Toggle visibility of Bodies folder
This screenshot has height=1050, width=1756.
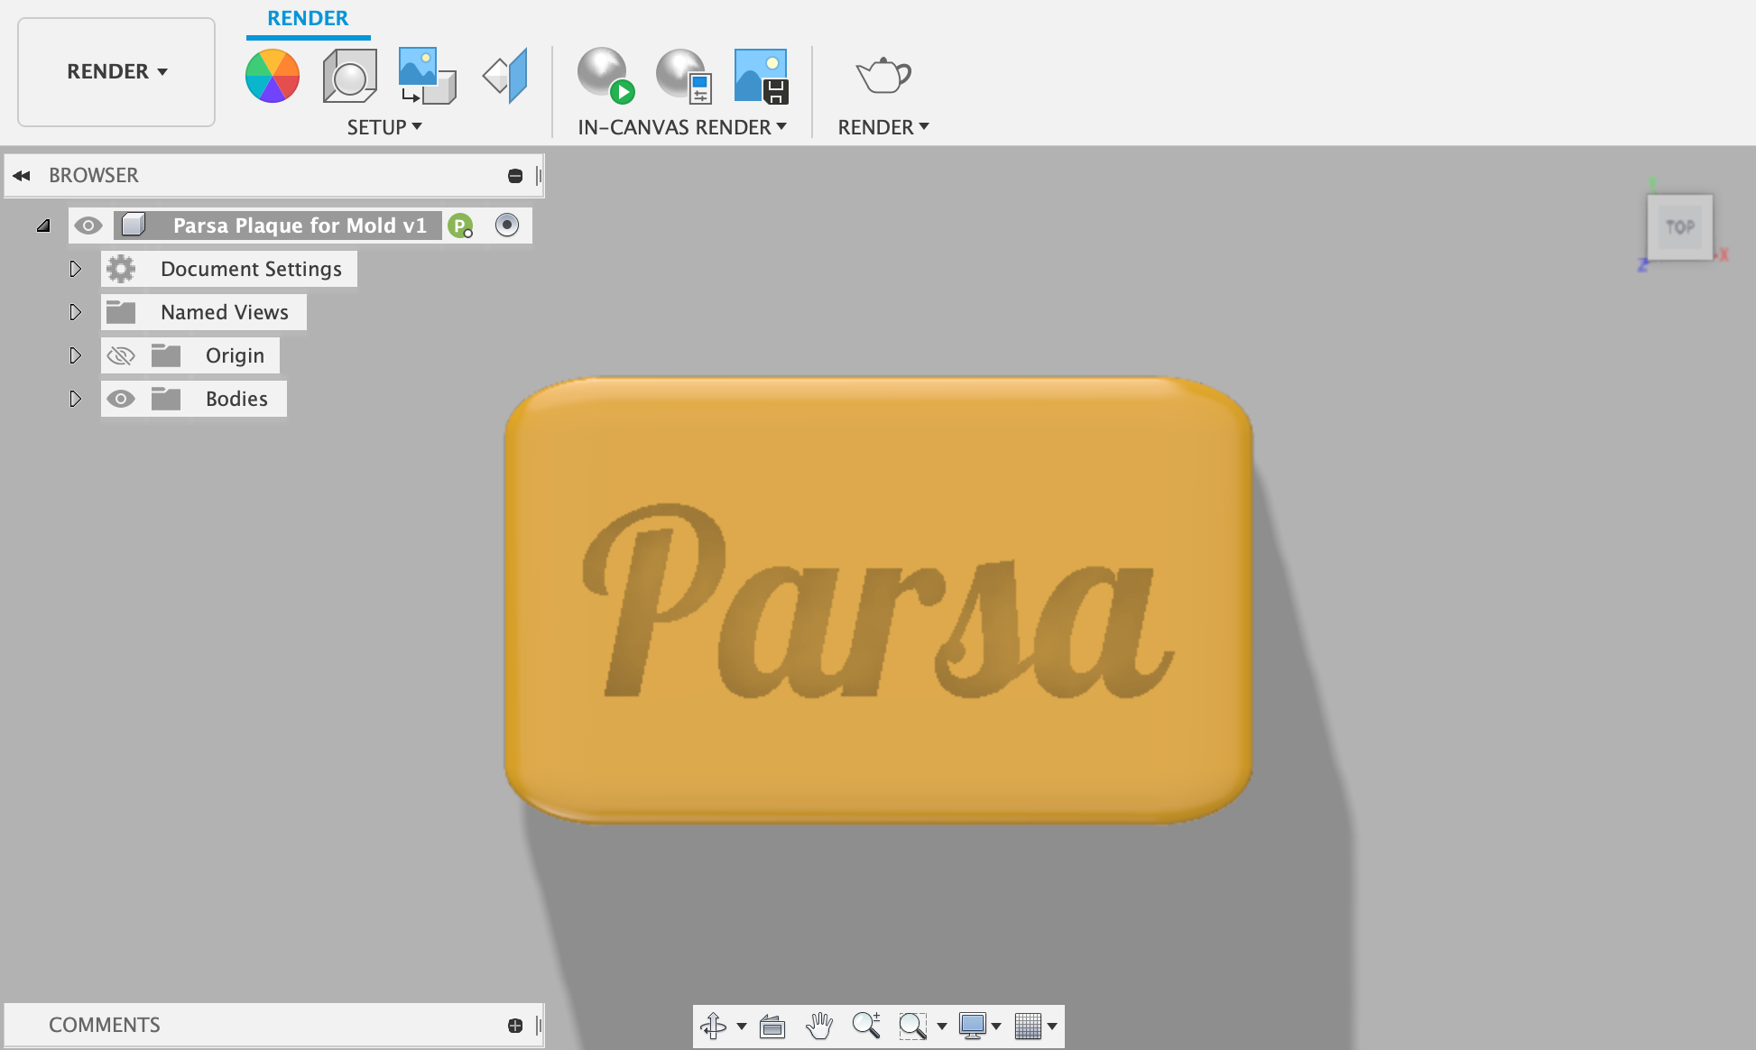click(x=121, y=398)
